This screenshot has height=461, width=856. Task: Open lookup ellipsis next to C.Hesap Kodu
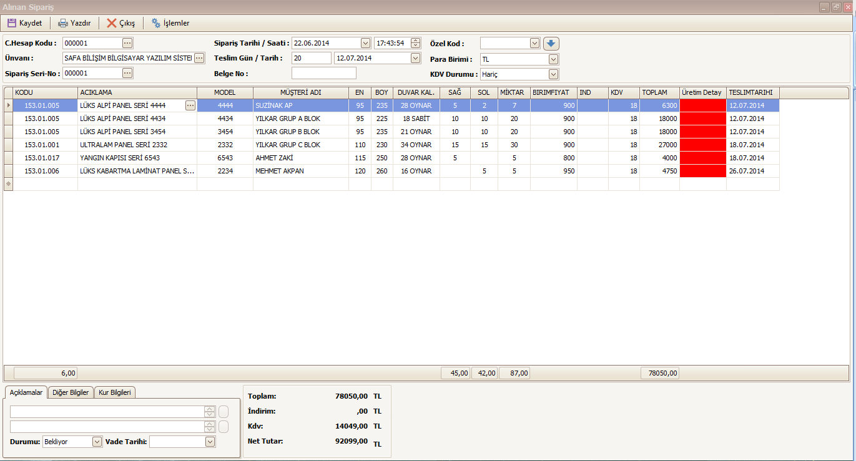[x=127, y=43]
